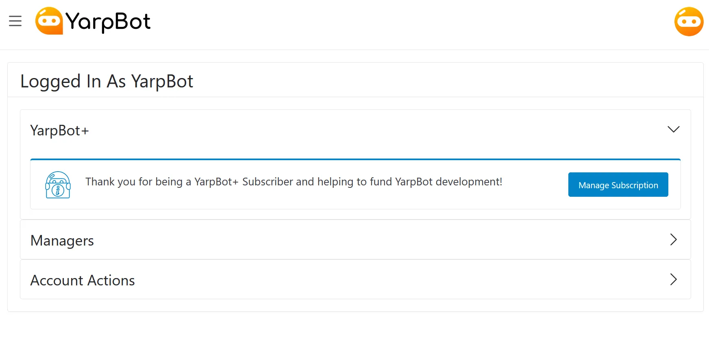Click the subscriber thank-you message text

tap(294, 182)
